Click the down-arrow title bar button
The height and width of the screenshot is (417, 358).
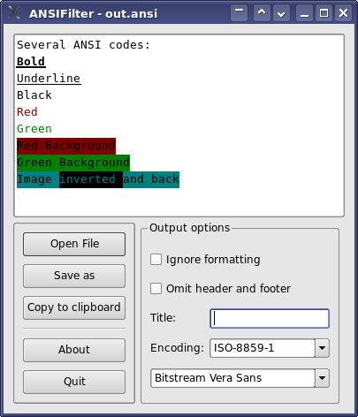coord(281,13)
